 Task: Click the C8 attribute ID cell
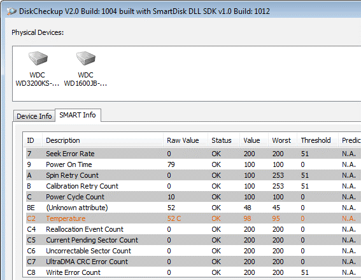pyautogui.click(x=31, y=272)
